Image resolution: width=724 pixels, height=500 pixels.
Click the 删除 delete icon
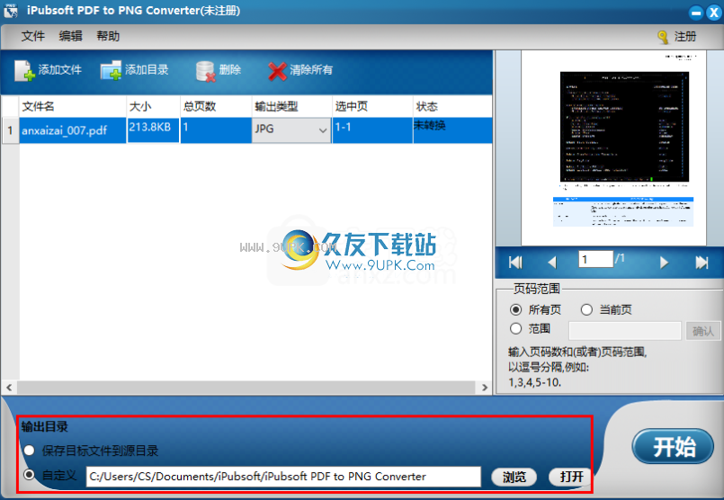206,71
